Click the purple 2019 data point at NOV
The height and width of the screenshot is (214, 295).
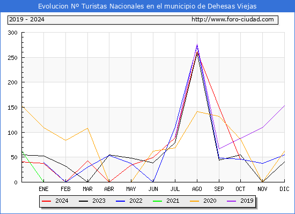[262, 127]
